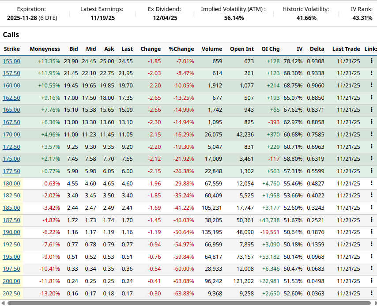Open the 172.50 strike link

[x=11, y=147]
